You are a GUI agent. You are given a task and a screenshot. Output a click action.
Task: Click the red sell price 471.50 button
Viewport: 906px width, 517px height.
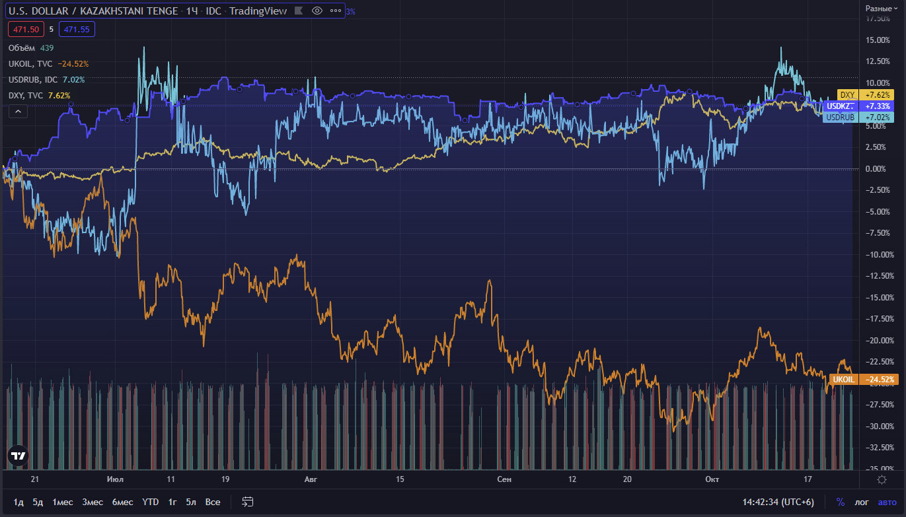[26, 29]
